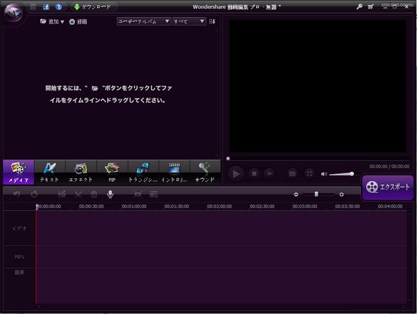Screen dimensions: 417x314
Task: Click the ダウンロード download button
Action: pyautogui.click(x=94, y=7)
